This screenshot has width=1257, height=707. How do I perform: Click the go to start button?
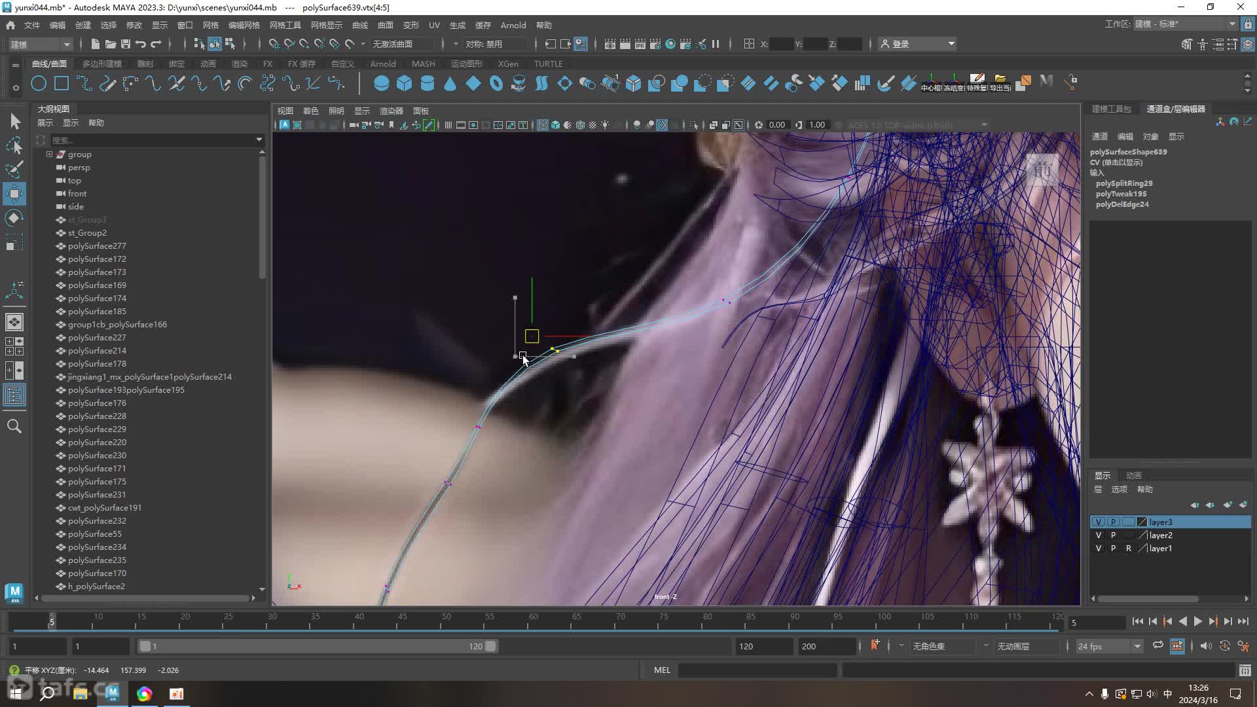[1137, 622]
